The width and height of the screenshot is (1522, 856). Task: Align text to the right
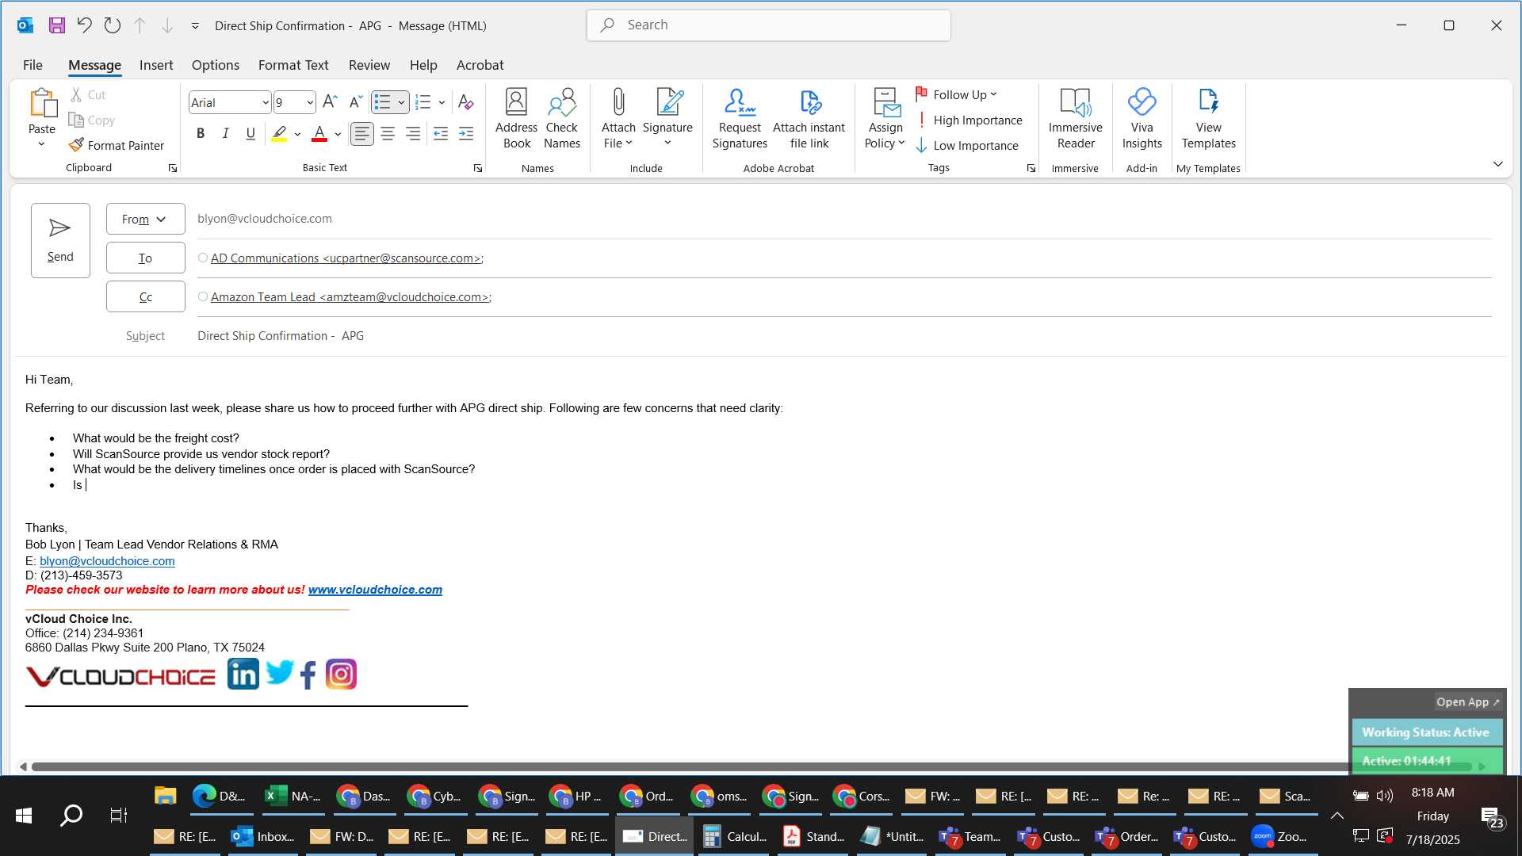coord(413,134)
